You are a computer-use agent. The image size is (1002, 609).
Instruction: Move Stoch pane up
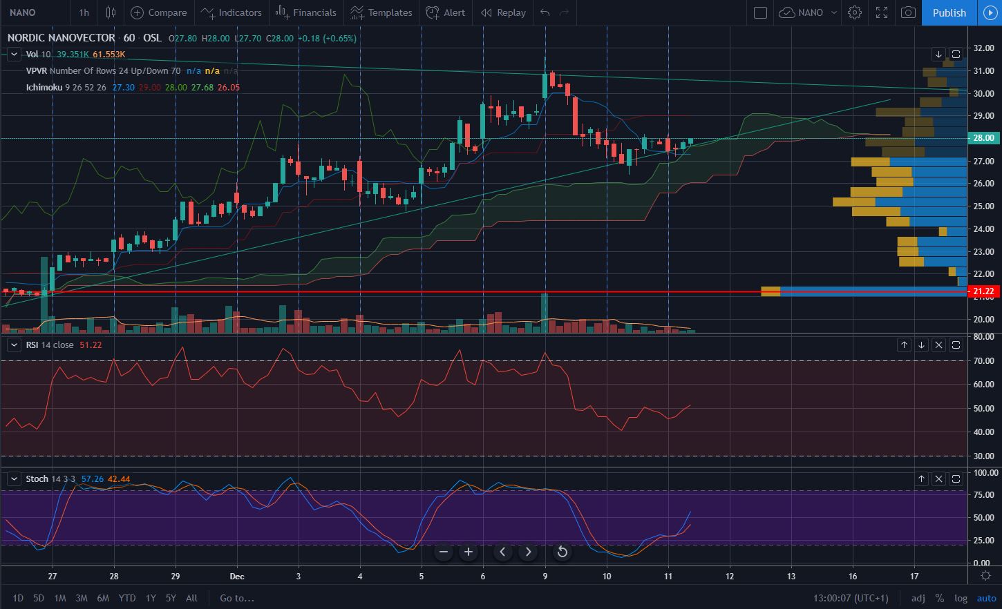921,478
